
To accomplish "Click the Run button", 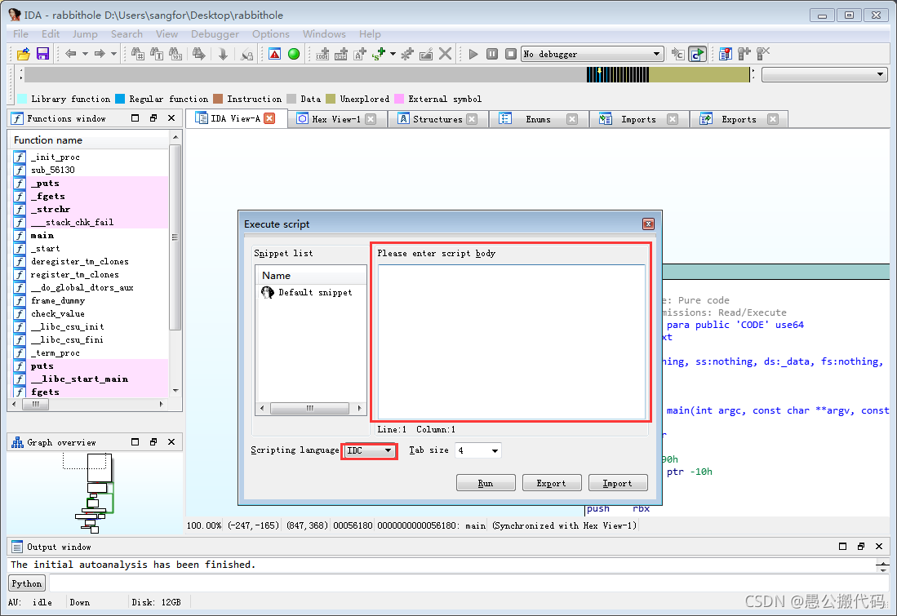I will 486,483.
